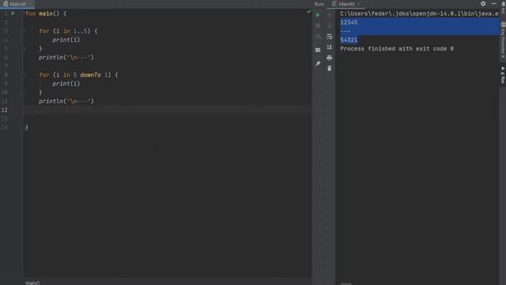Rerun Main.kt with the green play icon

click(318, 15)
